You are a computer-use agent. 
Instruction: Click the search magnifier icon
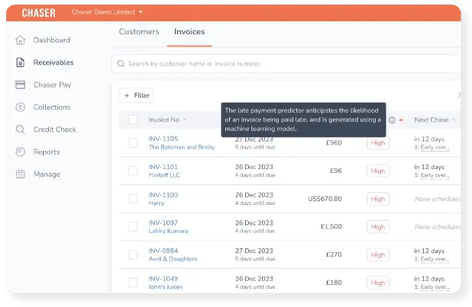coord(121,64)
